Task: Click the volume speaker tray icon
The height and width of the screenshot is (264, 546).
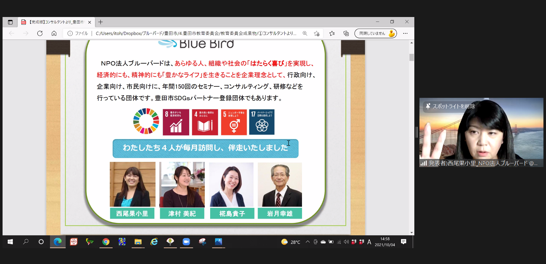Action: [346, 242]
